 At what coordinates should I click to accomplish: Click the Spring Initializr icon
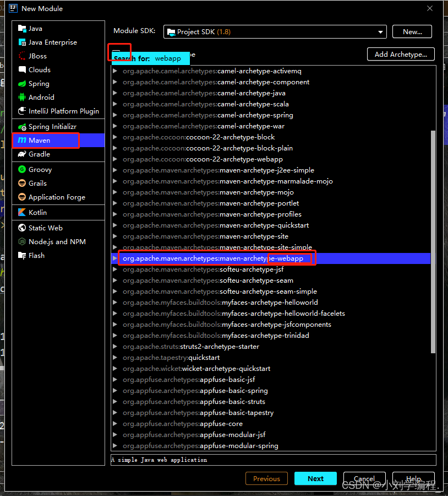21,126
